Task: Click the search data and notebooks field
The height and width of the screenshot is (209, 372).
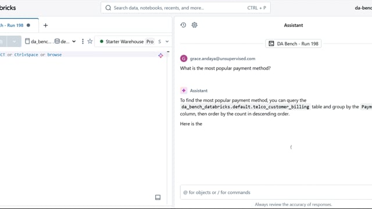Action: (185, 8)
